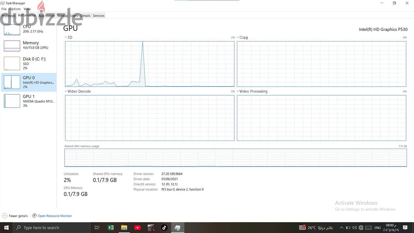
Task: Open File Explorer from the taskbar
Action: 124,228
